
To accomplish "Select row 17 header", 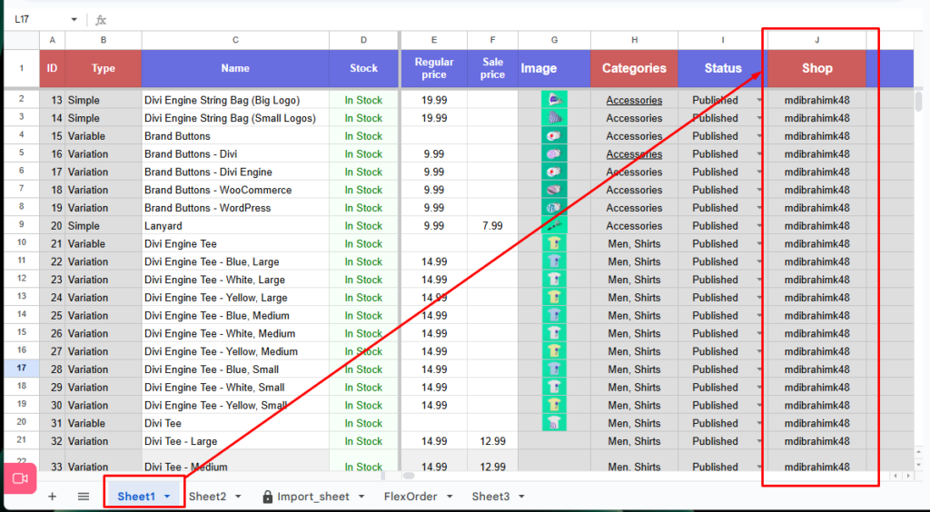I will tap(22, 368).
